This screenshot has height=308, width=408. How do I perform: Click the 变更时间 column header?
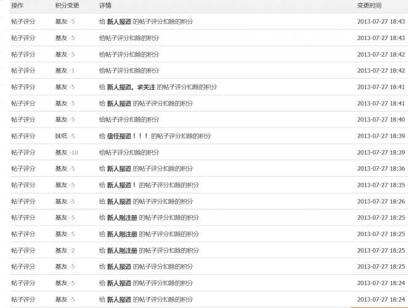(x=369, y=5)
